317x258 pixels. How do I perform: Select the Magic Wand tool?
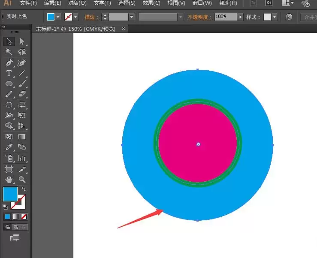(9, 52)
